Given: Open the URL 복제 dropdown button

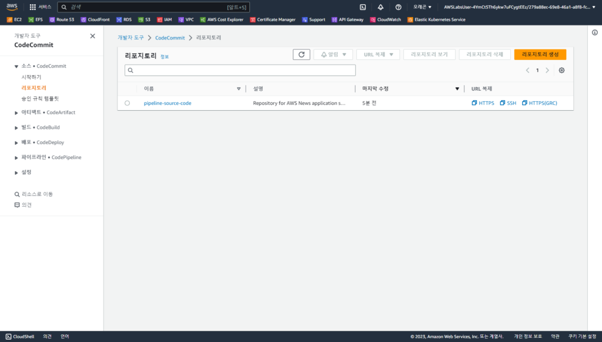Looking at the screenshot, I should point(378,55).
